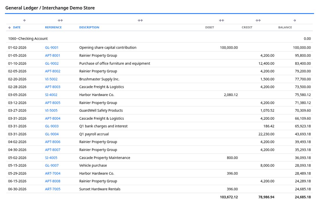Open vendor invoice VI-5002
Screen dimensions: 319x199
[51, 79]
